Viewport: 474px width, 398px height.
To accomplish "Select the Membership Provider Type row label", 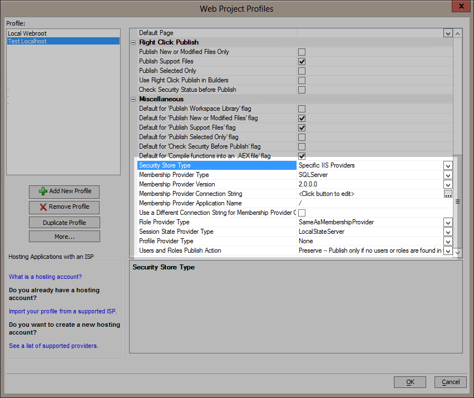I will coord(174,175).
